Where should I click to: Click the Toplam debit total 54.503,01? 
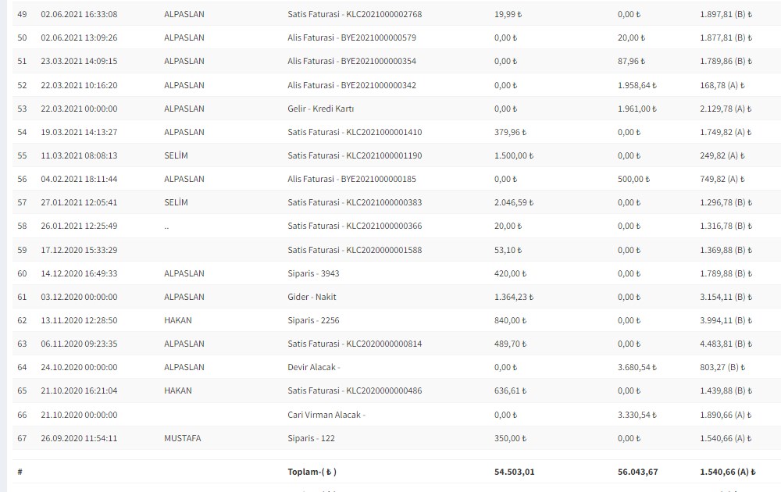tap(515, 472)
